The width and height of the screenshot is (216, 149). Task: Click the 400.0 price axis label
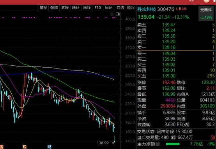point(130,19)
